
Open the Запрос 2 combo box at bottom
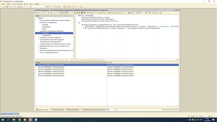(110, 109)
